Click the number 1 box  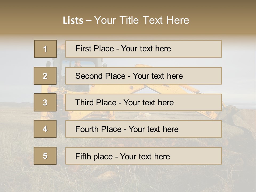(x=45, y=49)
